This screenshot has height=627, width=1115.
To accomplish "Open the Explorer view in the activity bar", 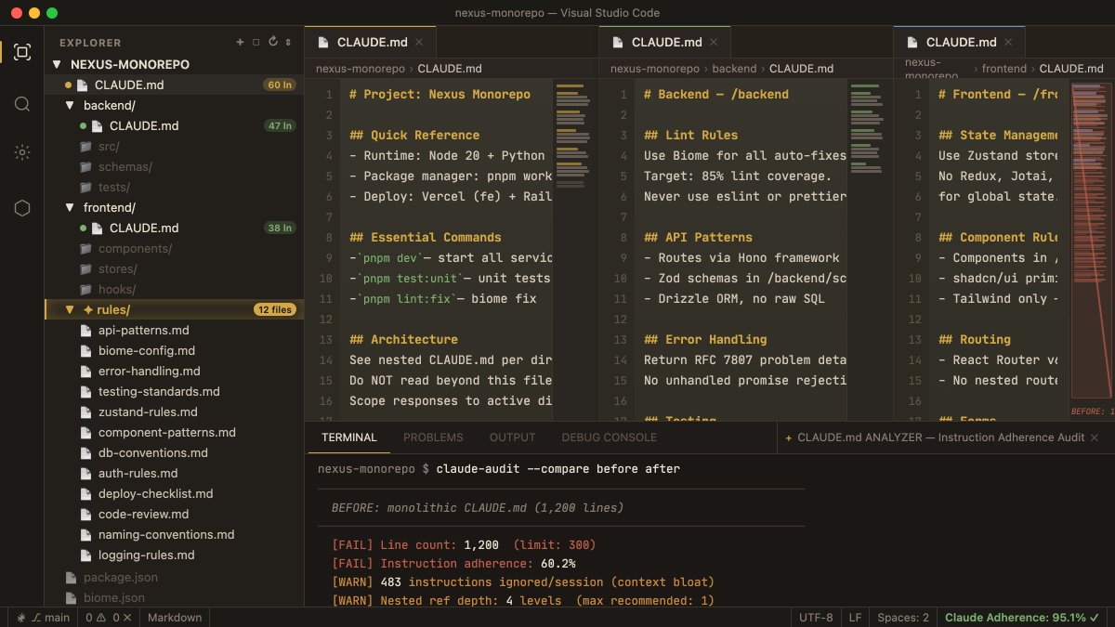I will click(x=22, y=52).
